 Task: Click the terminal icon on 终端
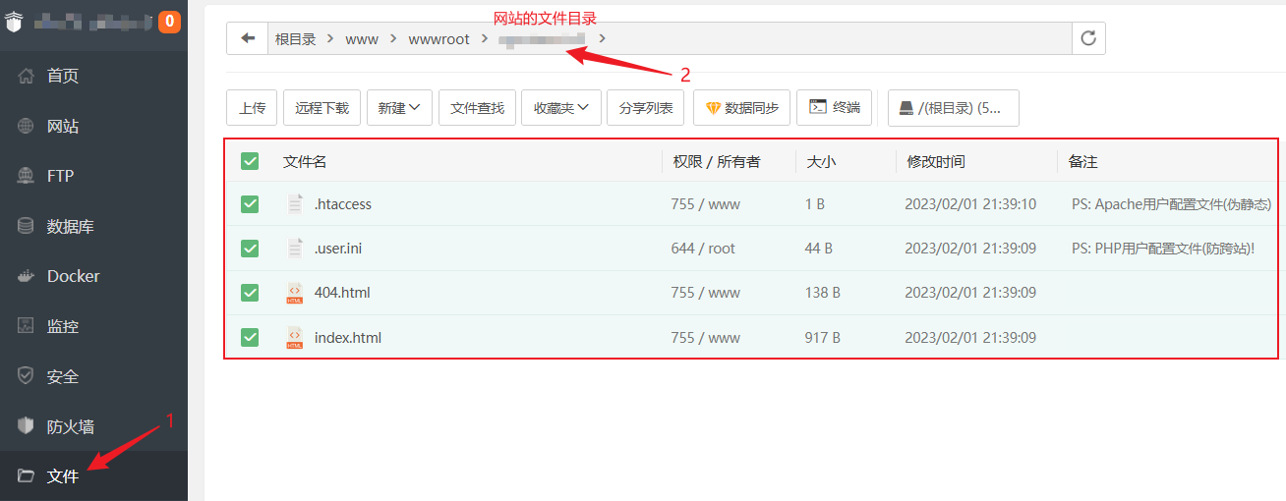click(817, 107)
